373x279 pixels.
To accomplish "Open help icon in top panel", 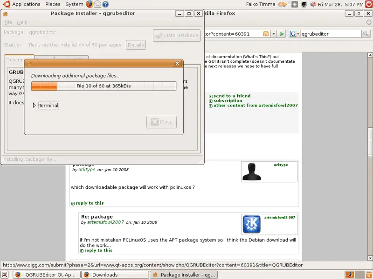I will click(105, 4).
